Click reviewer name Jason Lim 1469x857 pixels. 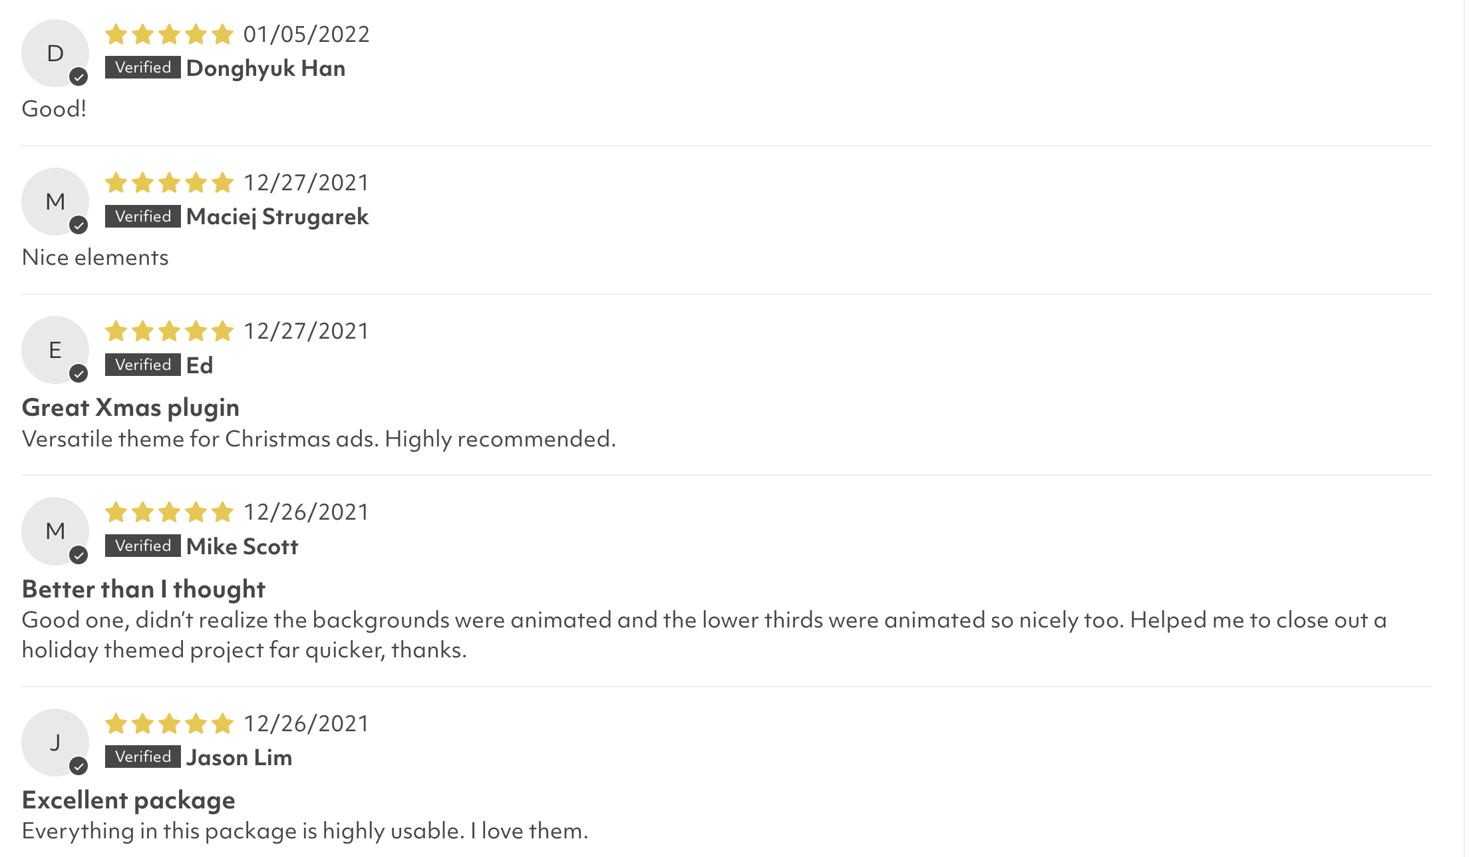point(240,758)
